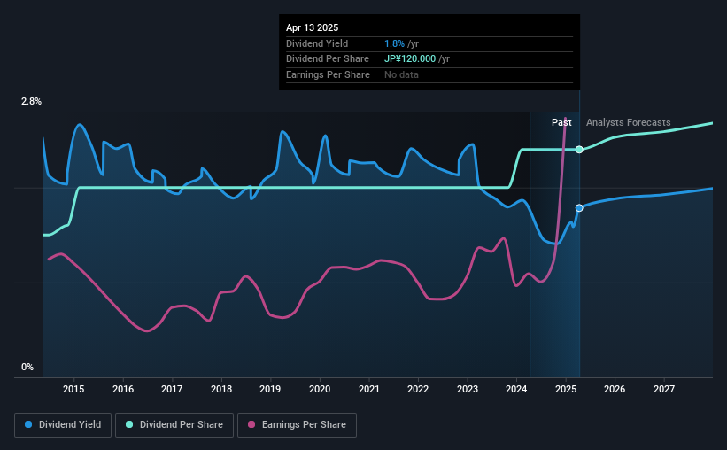Toggle the Dividend Yield legend button
This screenshot has height=450, width=727.
pyautogui.click(x=63, y=425)
